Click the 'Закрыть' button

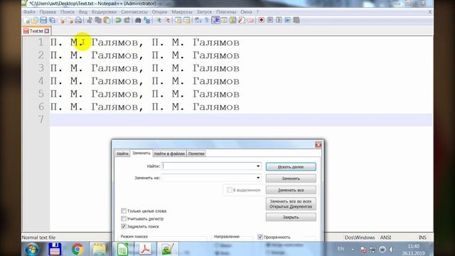(x=291, y=217)
